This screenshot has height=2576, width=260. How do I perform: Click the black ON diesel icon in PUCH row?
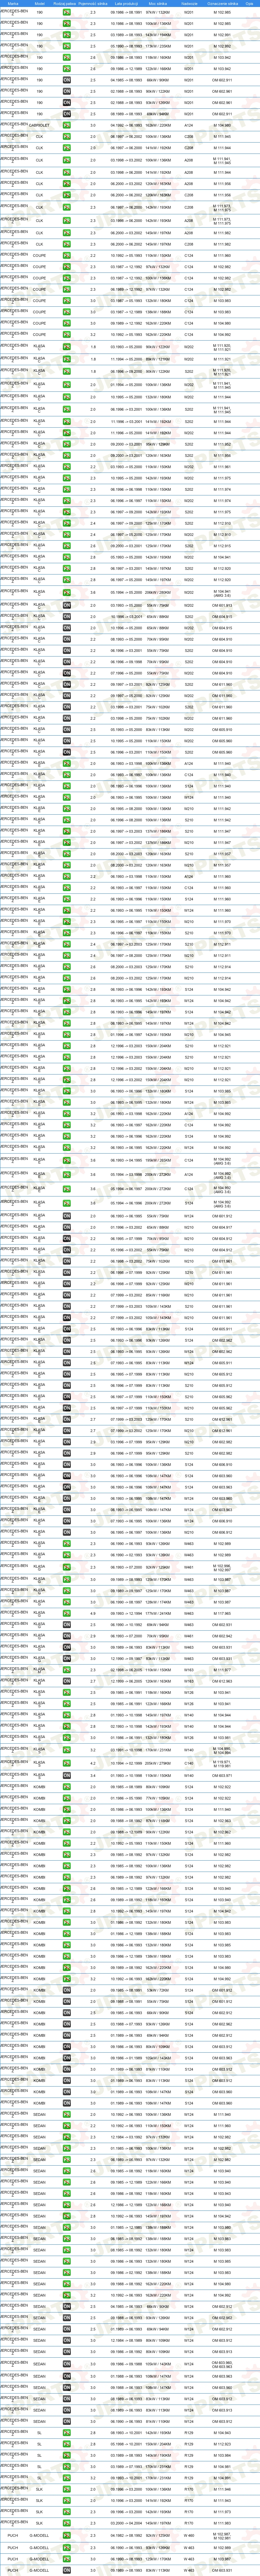point(67,2570)
